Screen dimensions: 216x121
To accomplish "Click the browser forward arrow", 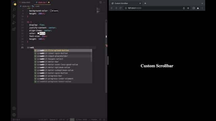I will coord(116,8).
